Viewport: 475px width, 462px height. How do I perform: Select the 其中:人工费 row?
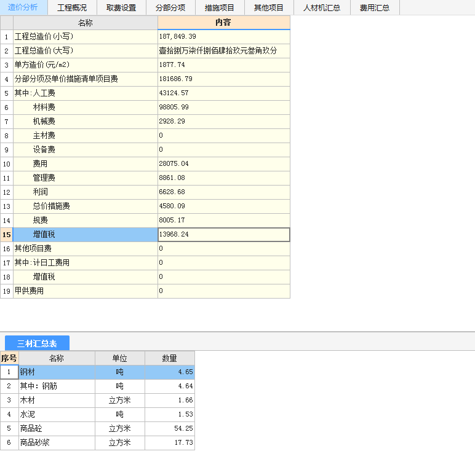pyautogui.click(x=85, y=93)
